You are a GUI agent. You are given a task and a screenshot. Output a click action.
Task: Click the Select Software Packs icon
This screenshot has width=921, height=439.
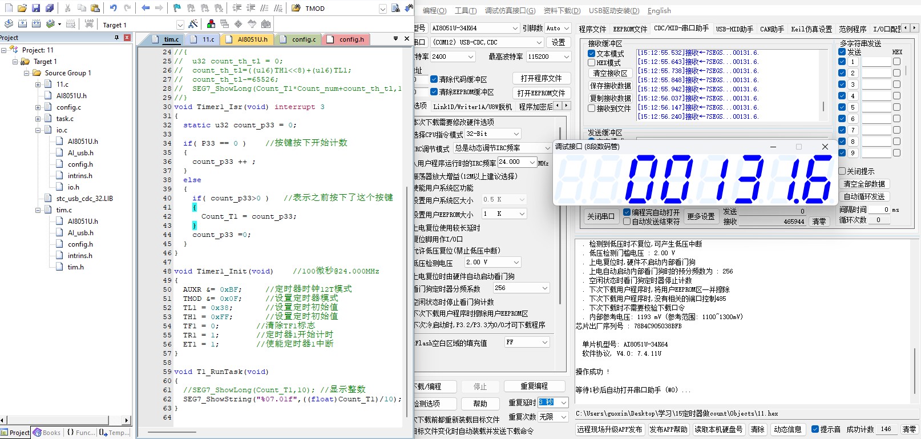[252, 24]
